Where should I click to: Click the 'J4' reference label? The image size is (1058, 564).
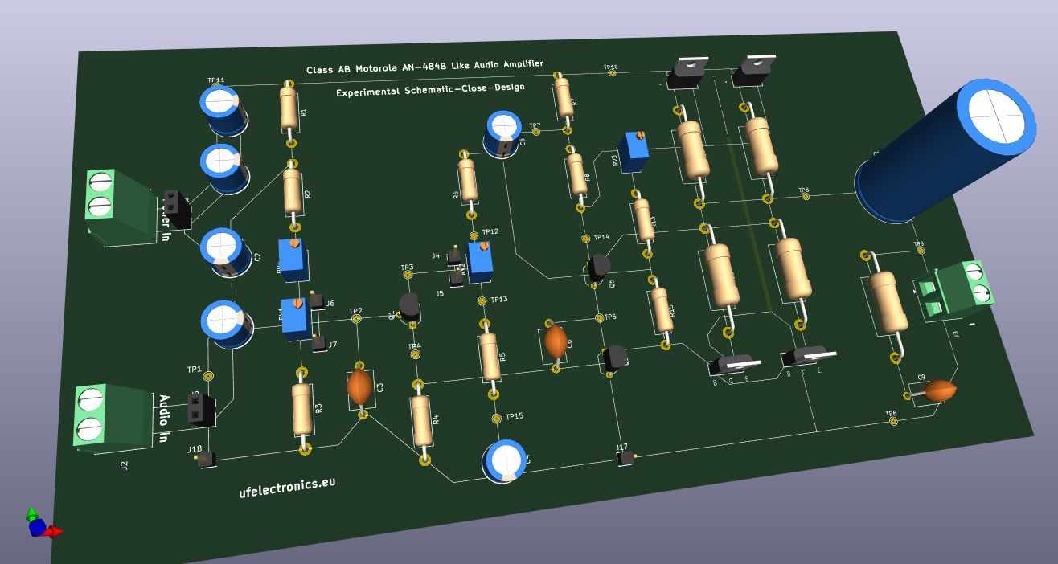[x=436, y=256]
